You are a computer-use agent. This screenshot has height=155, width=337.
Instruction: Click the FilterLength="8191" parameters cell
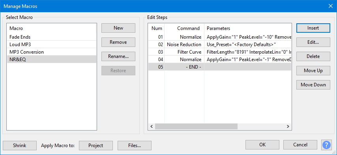click(248, 52)
